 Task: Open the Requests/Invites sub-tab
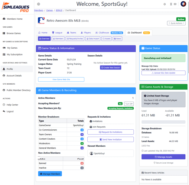click(x=75, y=39)
